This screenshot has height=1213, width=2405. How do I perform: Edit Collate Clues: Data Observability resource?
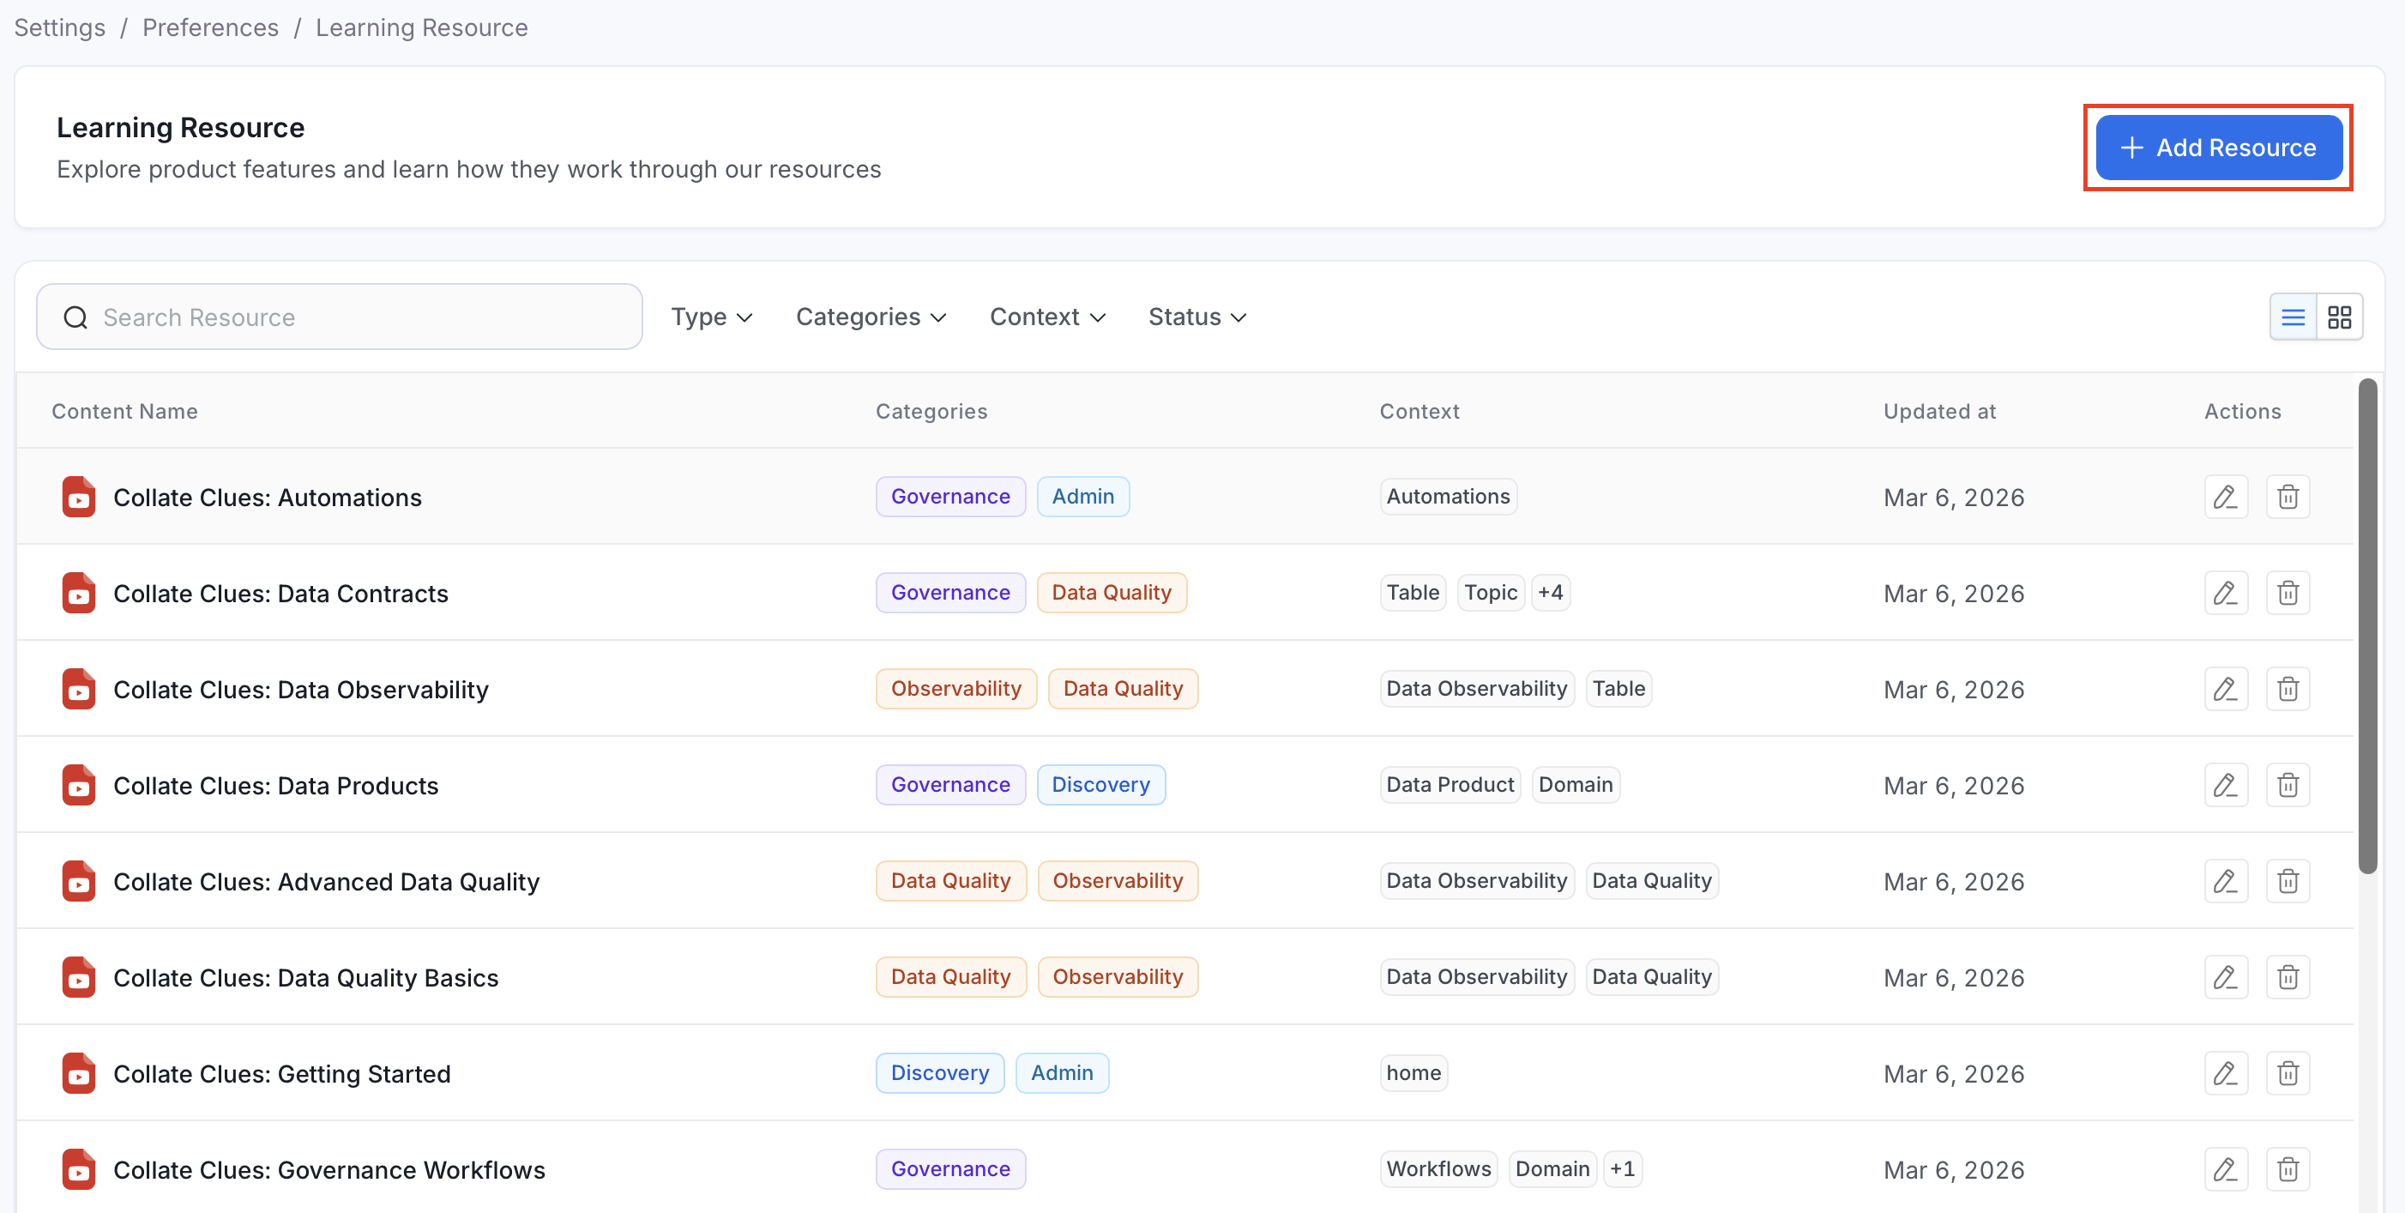click(x=2226, y=689)
